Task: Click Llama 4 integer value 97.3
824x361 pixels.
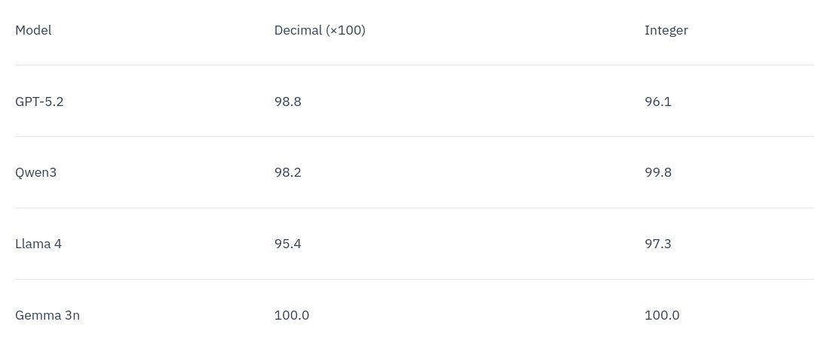Action: coord(658,244)
